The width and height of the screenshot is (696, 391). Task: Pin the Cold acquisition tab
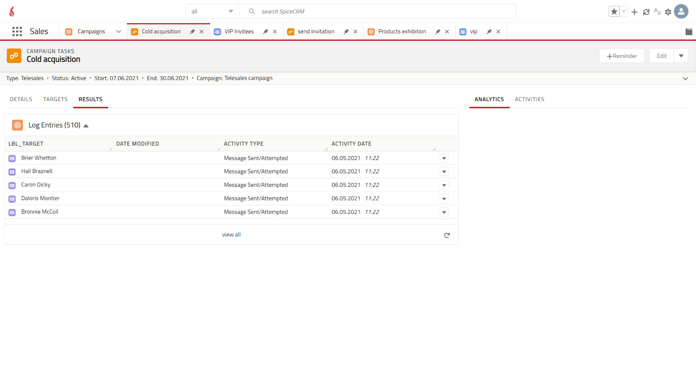click(192, 32)
